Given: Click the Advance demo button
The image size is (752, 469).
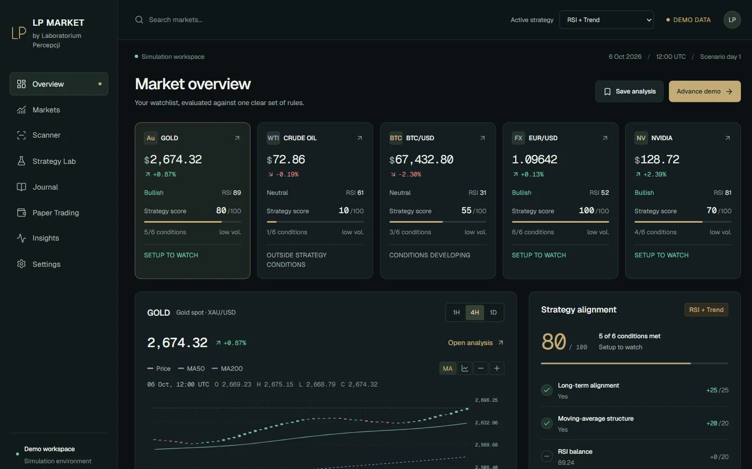Looking at the screenshot, I should [705, 91].
